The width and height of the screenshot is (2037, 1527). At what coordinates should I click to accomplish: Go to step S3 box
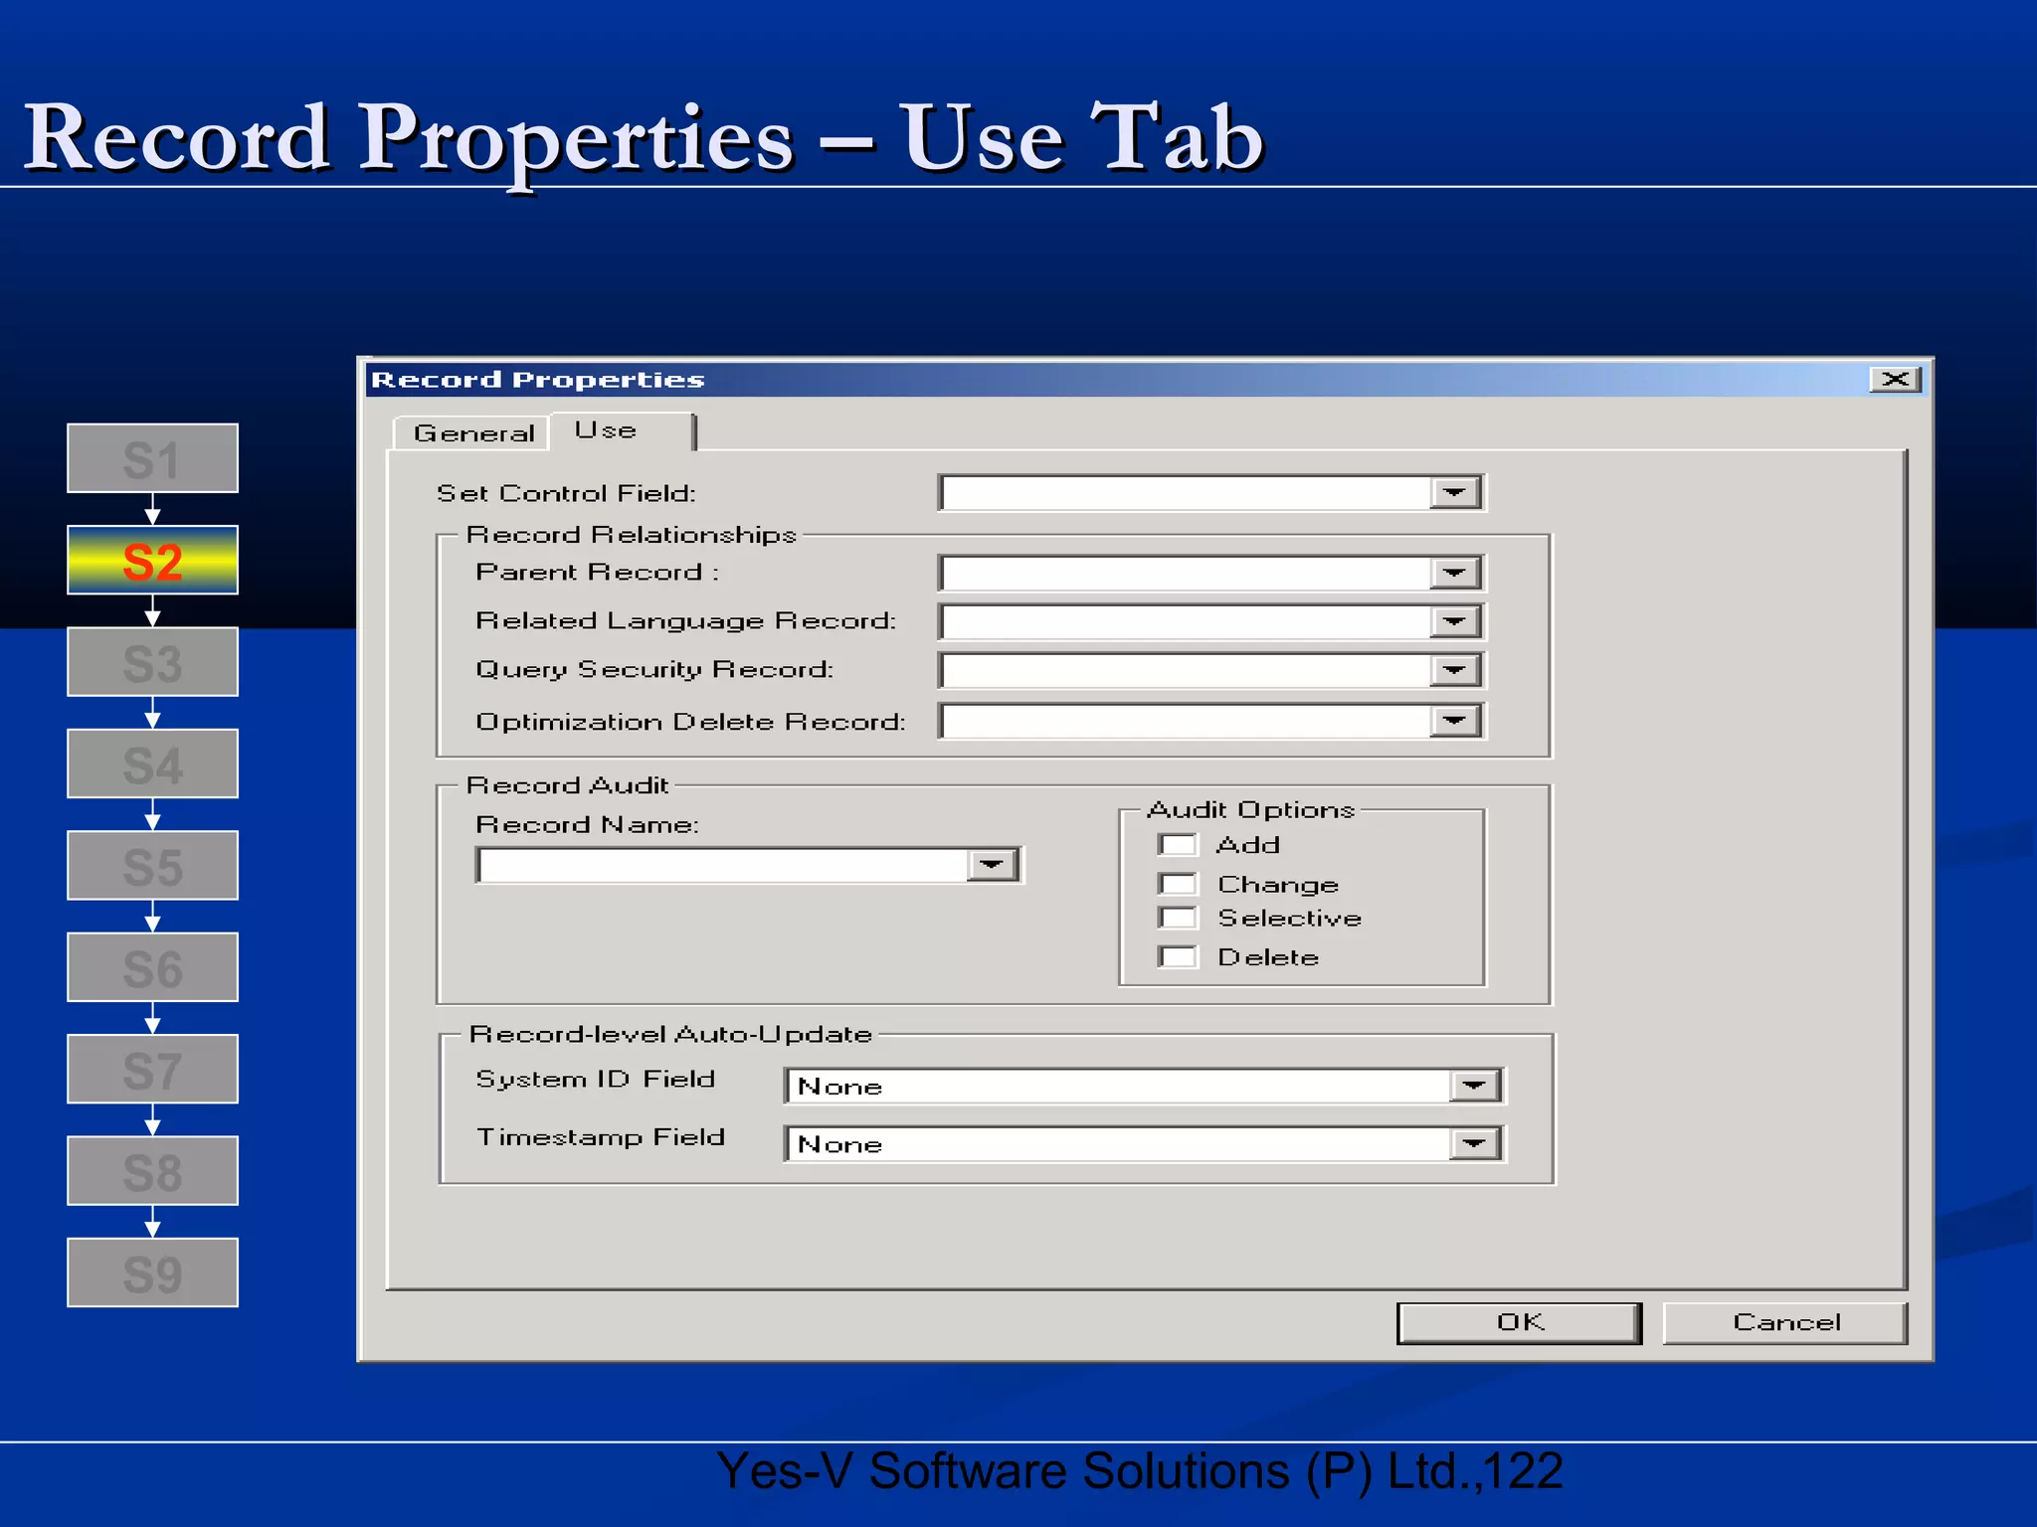coord(152,662)
